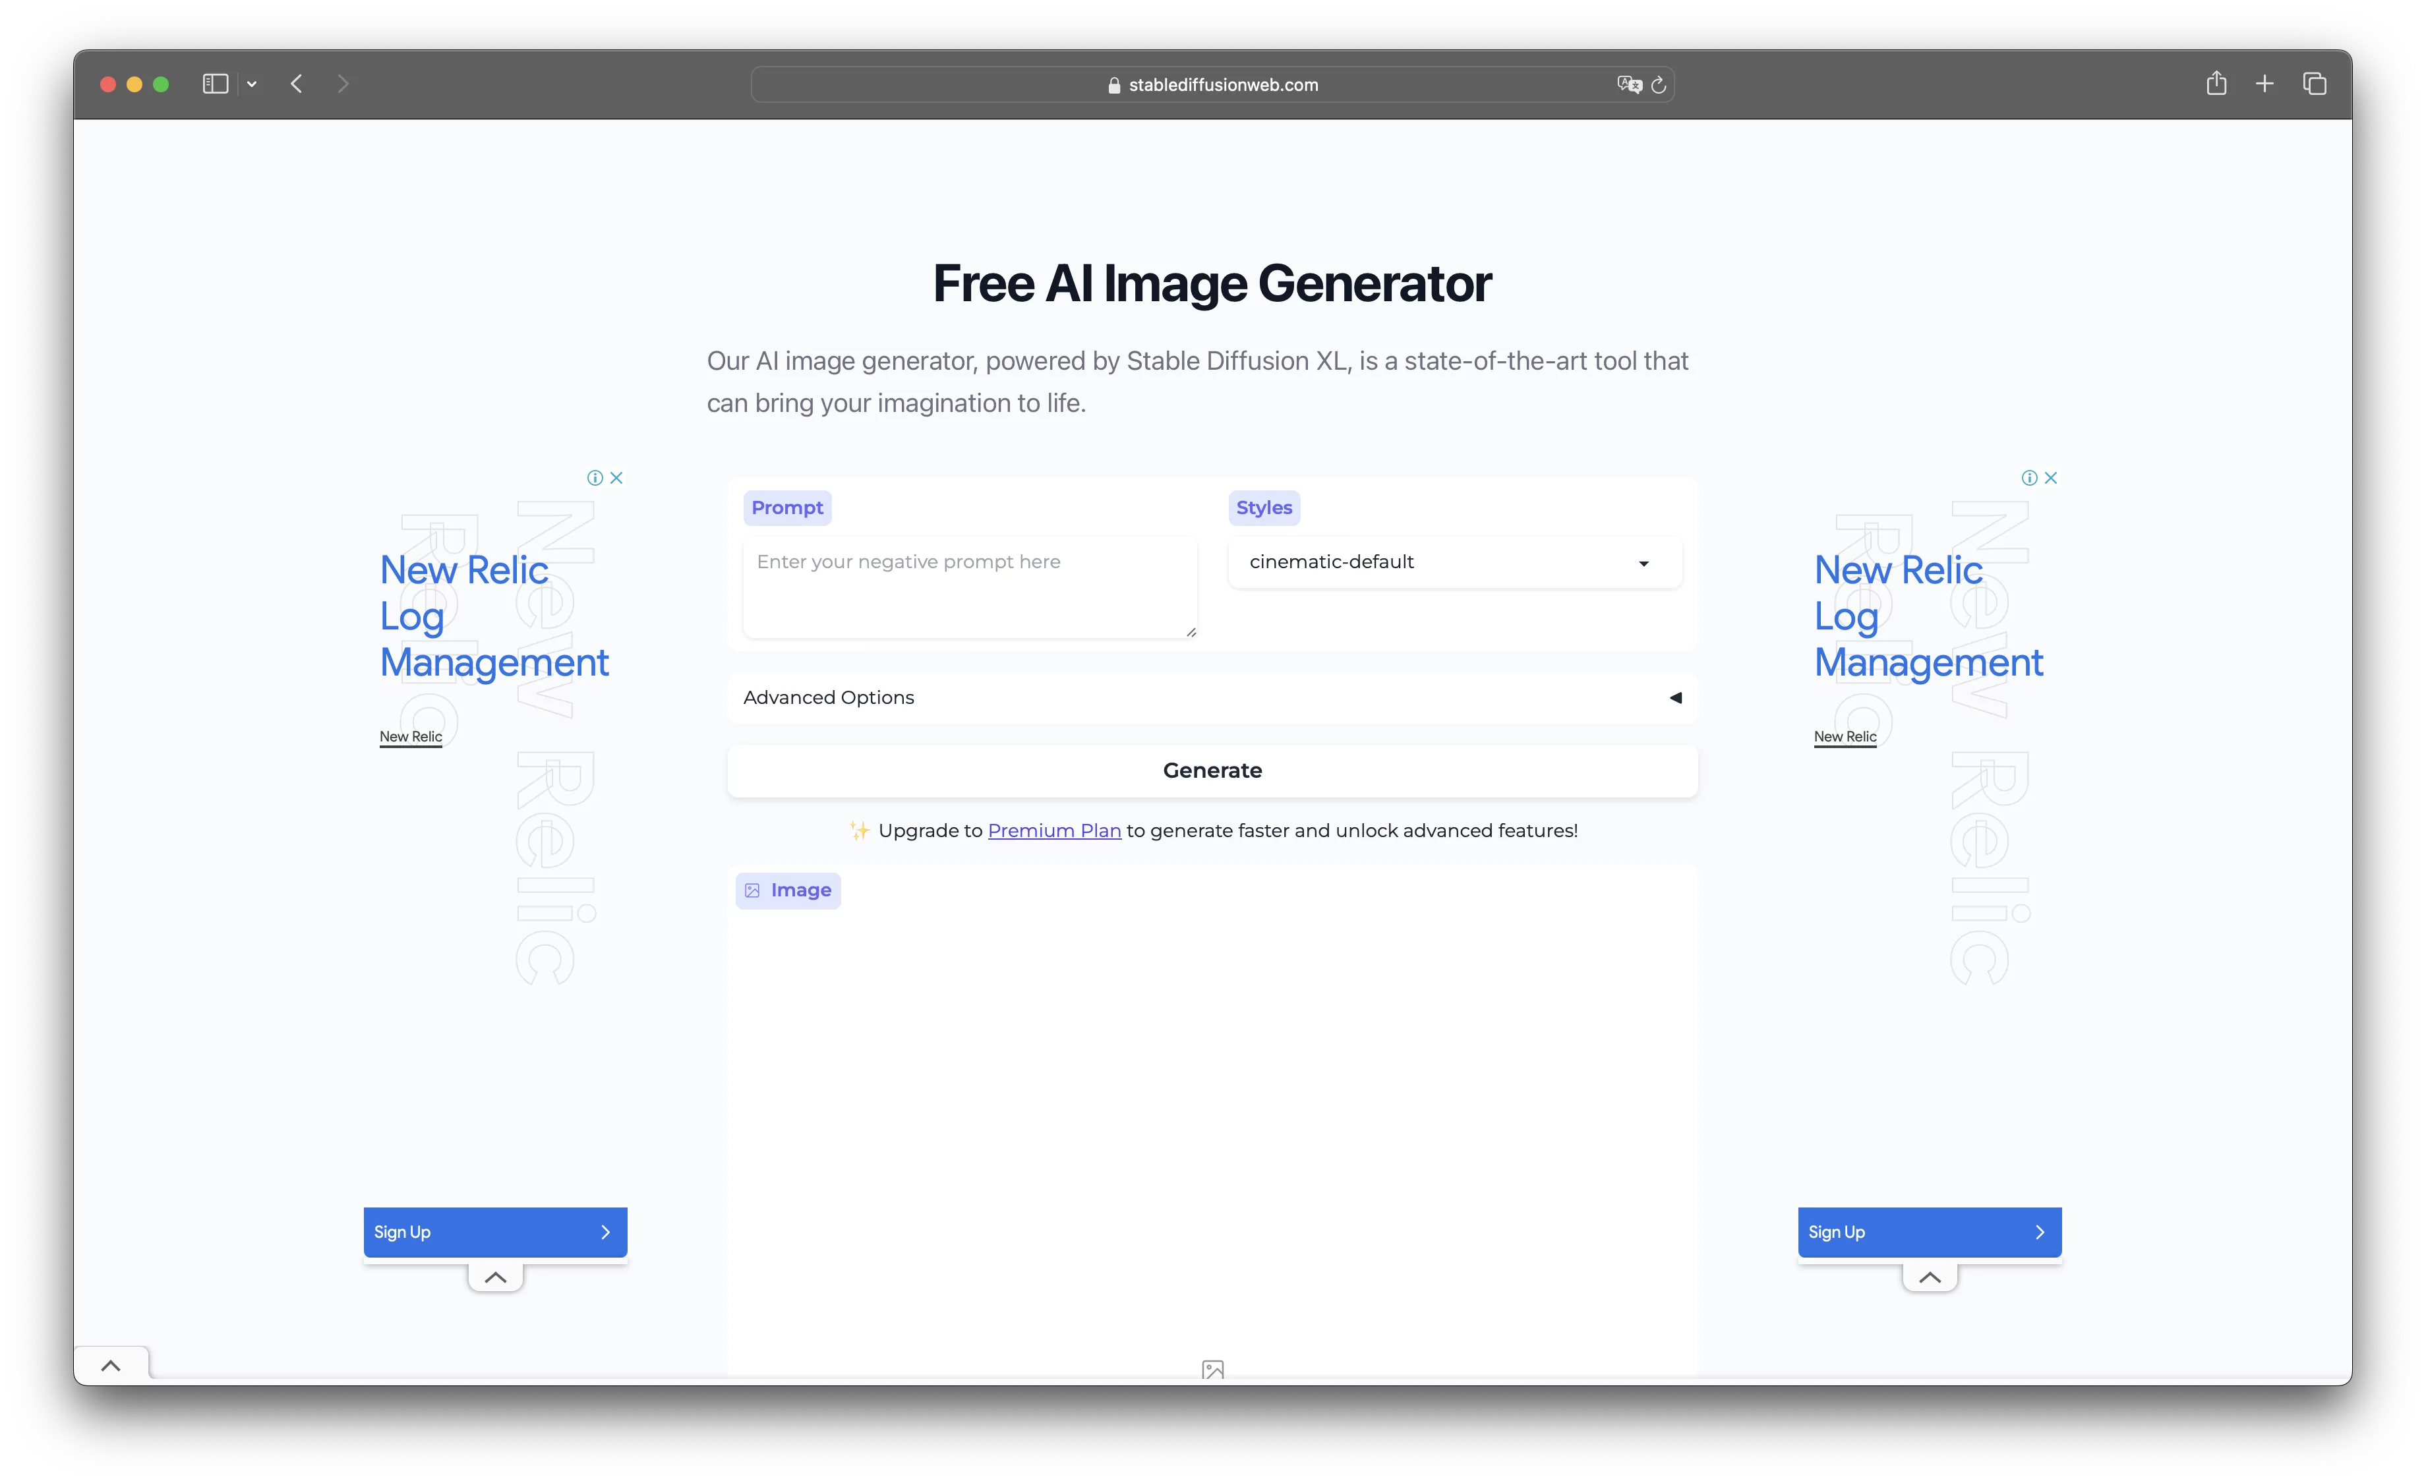Click the image placeholder icon in output area

(x=1213, y=1370)
